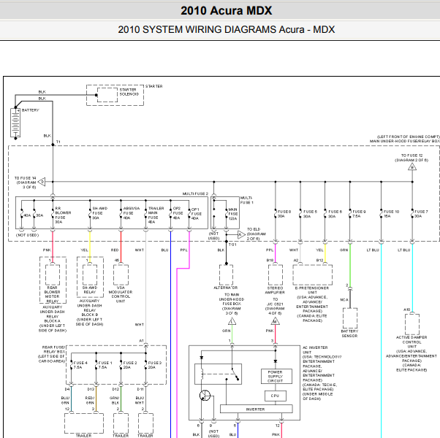Click the INVERTER block
440x438 pixels.
257,409
